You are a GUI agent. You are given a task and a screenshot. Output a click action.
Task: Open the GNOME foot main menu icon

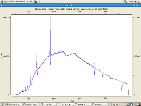pyautogui.click(x=2, y=2)
